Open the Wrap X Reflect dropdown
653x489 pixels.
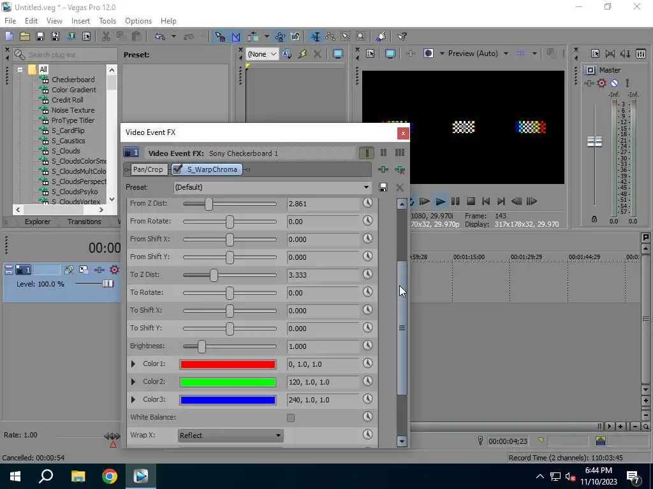230,436
